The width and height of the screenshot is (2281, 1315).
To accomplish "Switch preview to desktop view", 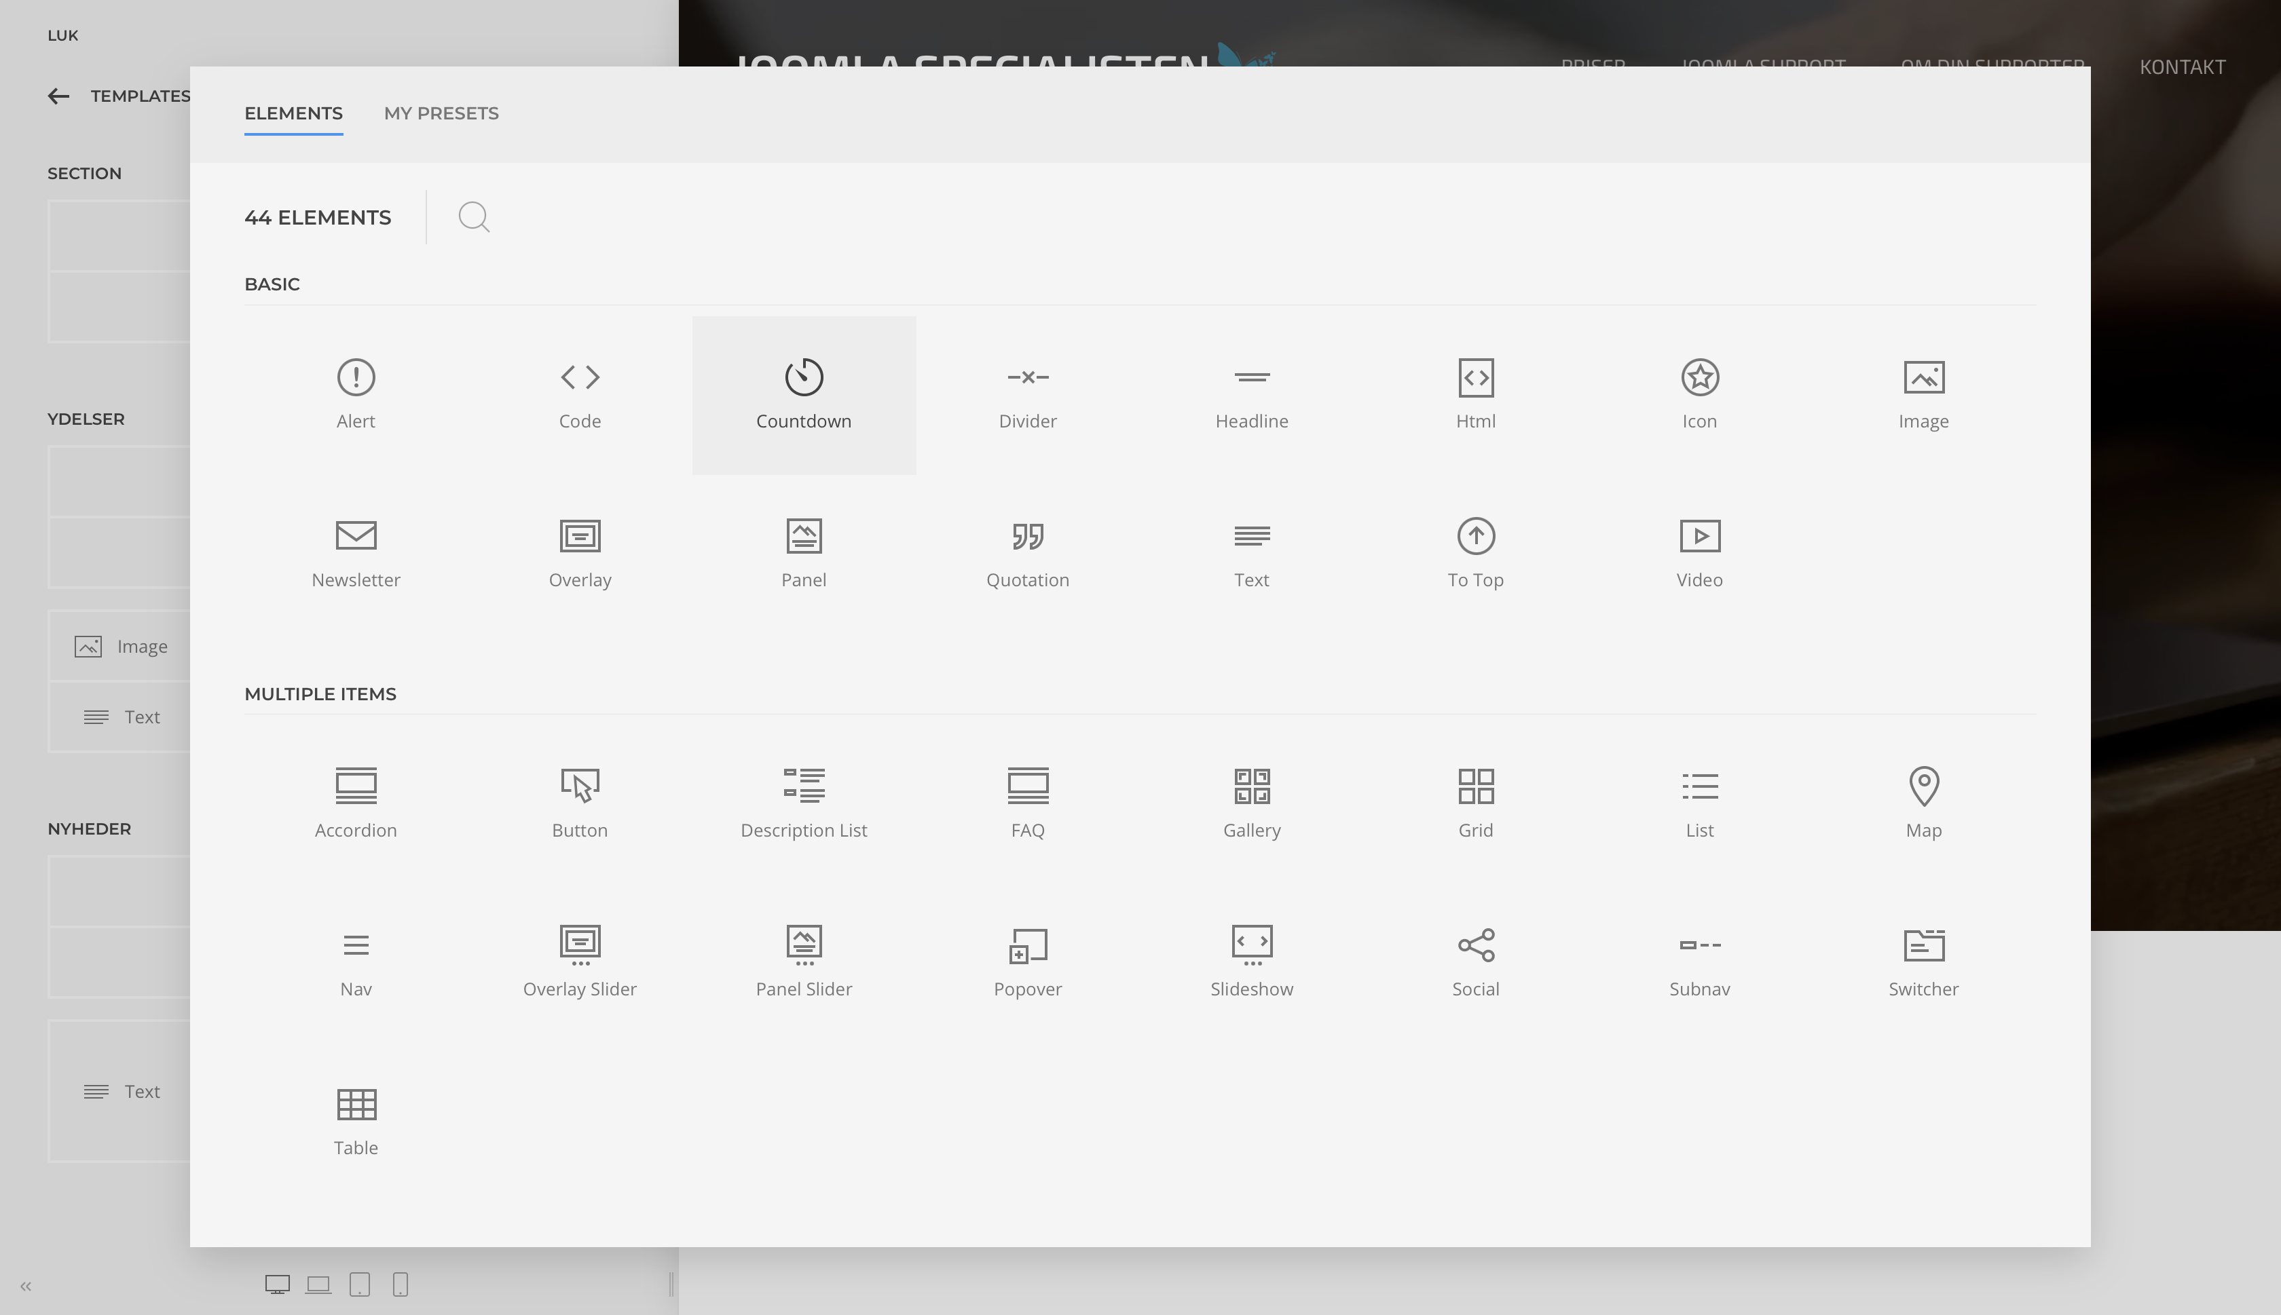I will point(276,1284).
